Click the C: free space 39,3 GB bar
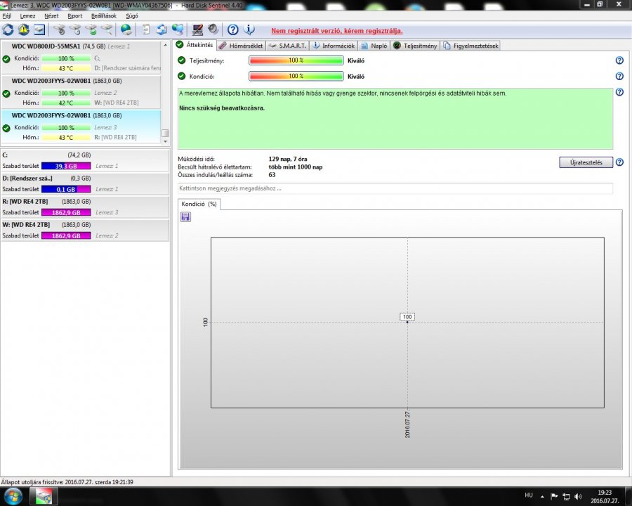The width and height of the screenshot is (632, 506). [66, 166]
